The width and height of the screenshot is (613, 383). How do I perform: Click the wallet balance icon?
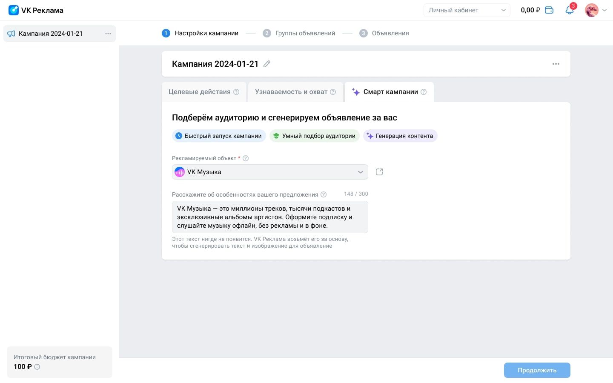(549, 10)
